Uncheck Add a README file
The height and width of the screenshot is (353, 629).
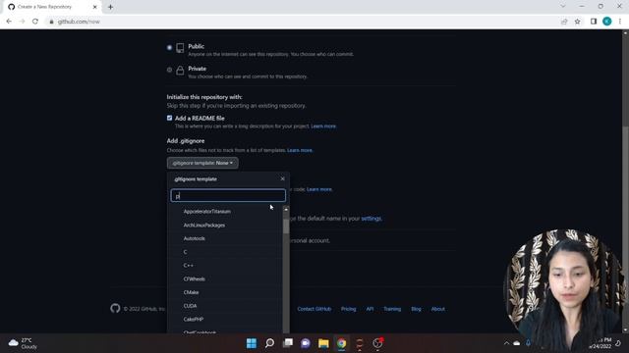(x=169, y=118)
